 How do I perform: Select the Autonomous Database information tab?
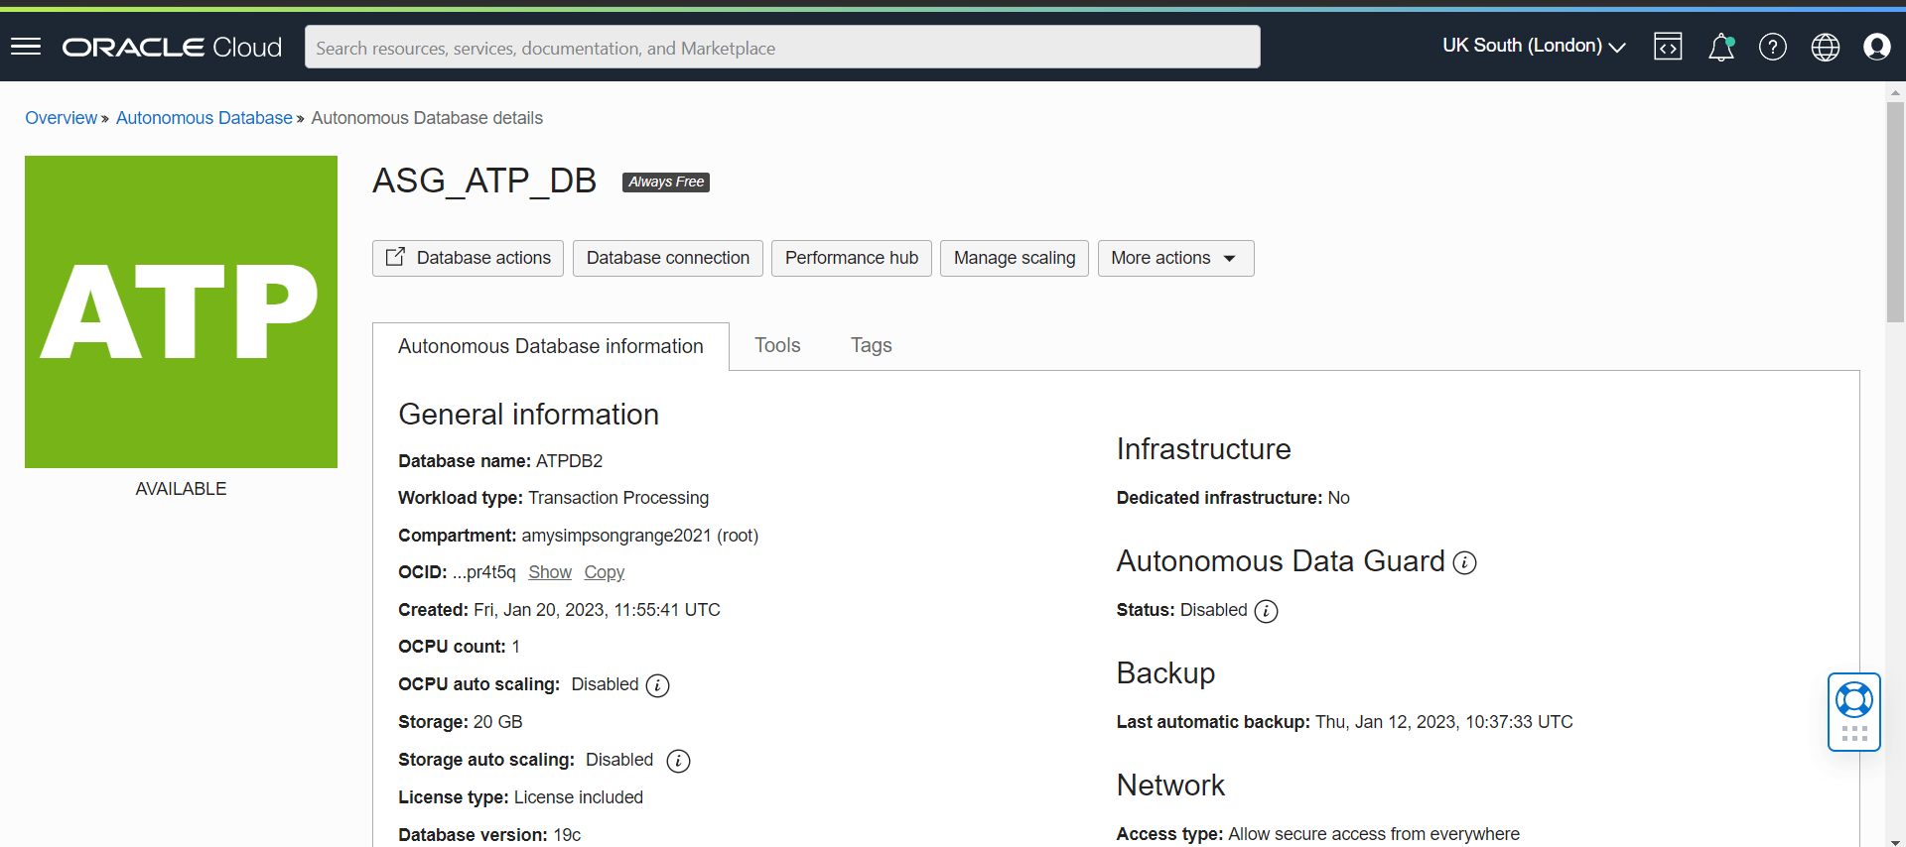[x=551, y=346]
